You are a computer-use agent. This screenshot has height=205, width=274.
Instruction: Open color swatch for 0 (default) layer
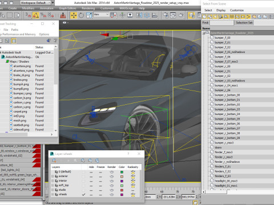(x=122, y=172)
